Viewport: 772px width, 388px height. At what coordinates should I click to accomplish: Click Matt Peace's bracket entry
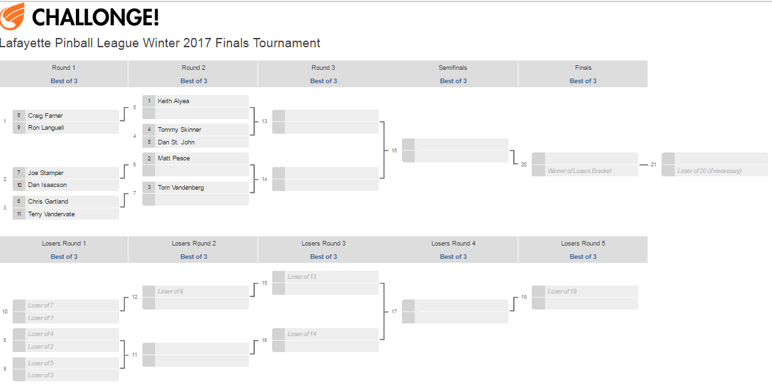tap(196, 158)
